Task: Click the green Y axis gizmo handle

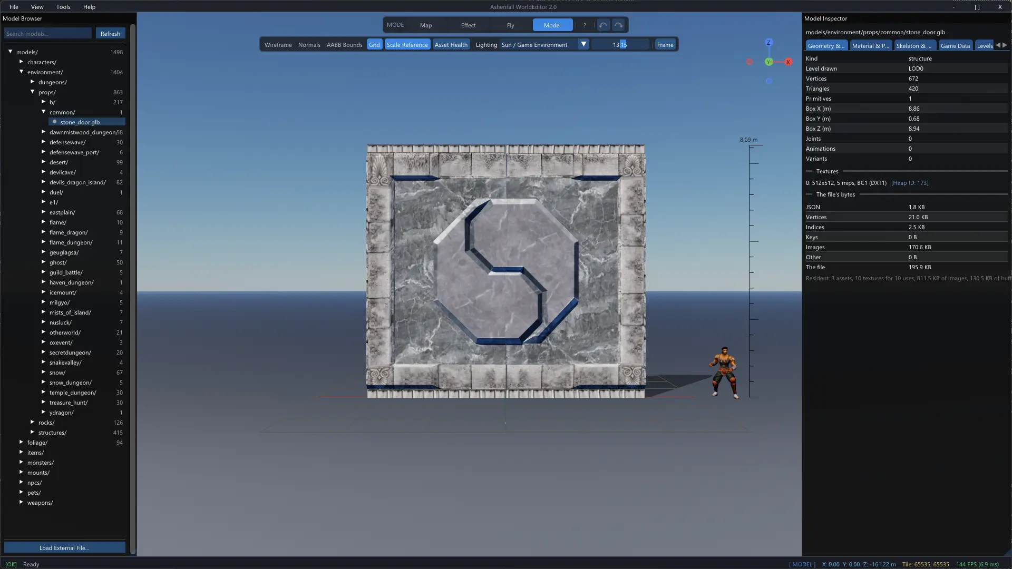Action: [768, 62]
